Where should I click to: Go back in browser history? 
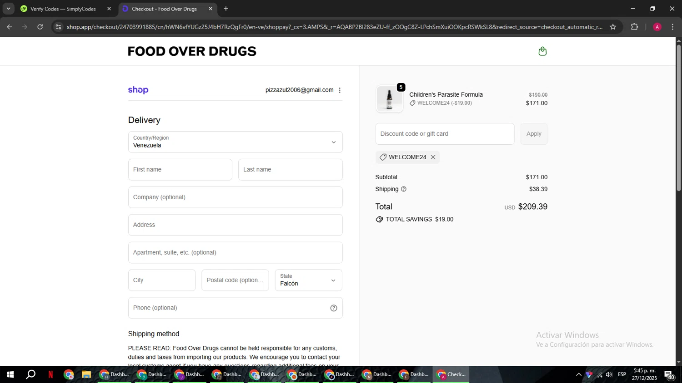tap(10, 27)
